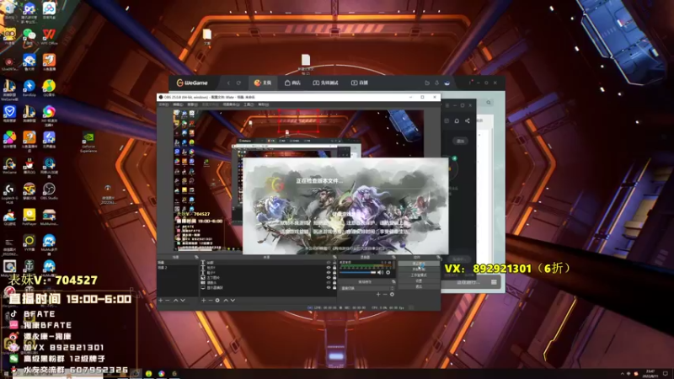This screenshot has width=674, height=379.
Task: Toggle visibility of the video capture device source
Action: (x=329, y=283)
